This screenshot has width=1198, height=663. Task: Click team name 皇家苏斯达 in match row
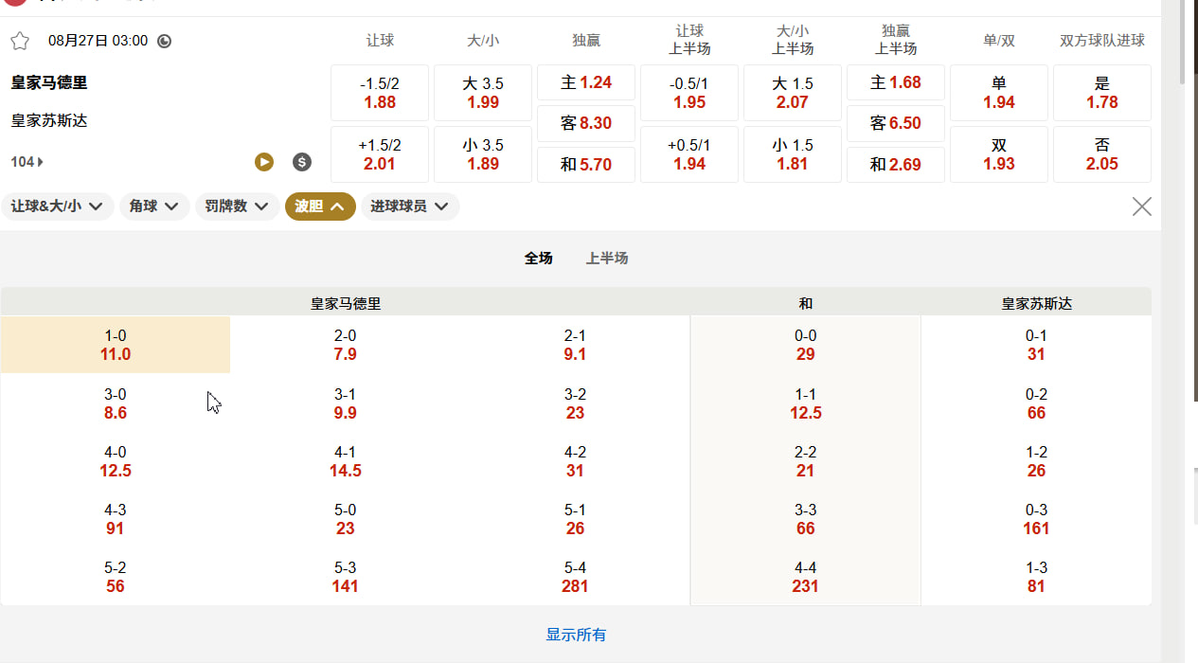(x=49, y=121)
